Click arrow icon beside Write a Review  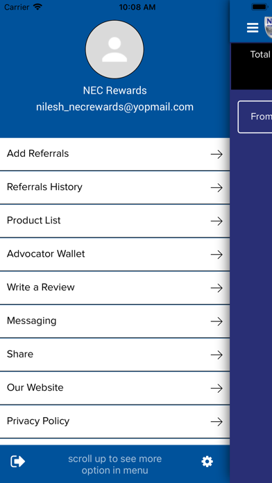point(216,288)
